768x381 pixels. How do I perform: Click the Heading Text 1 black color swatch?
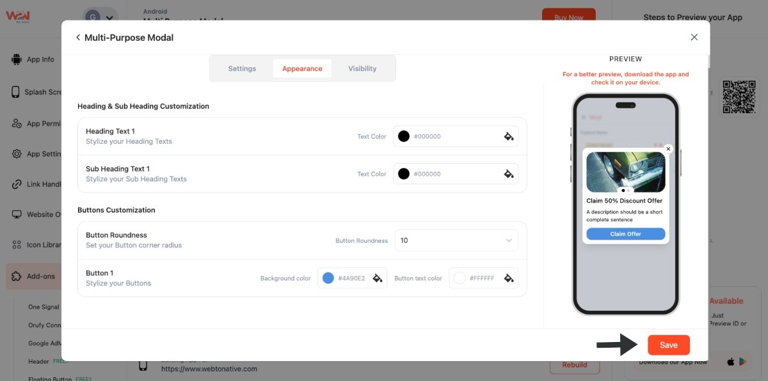pyautogui.click(x=404, y=136)
